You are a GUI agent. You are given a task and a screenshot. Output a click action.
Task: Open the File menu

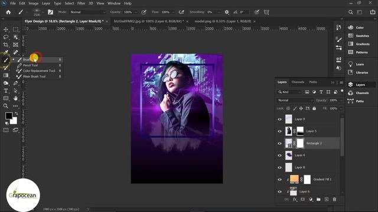point(13,4)
